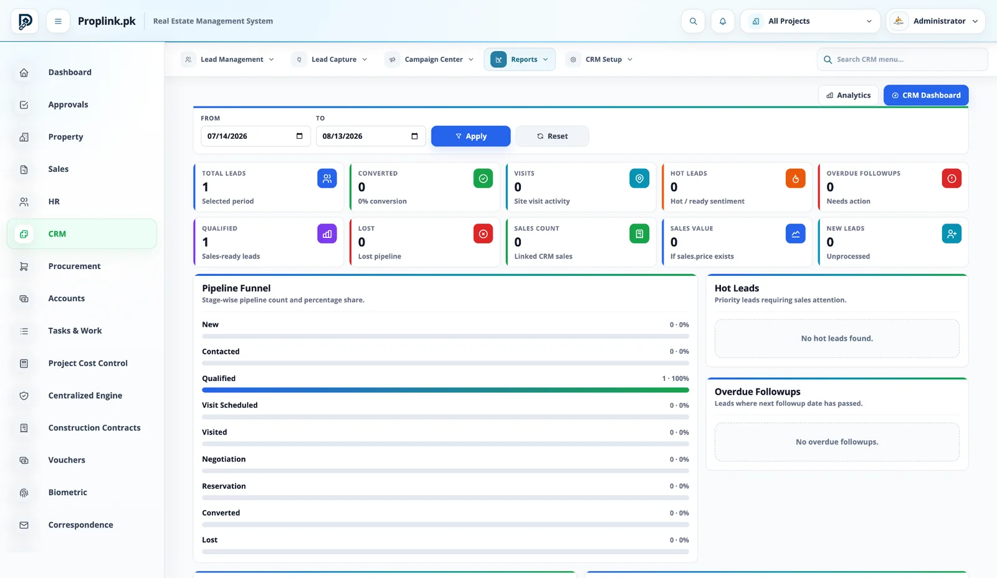This screenshot has width=997, height=578.
Task: Click the Reset button
Action: coord(552,136)
